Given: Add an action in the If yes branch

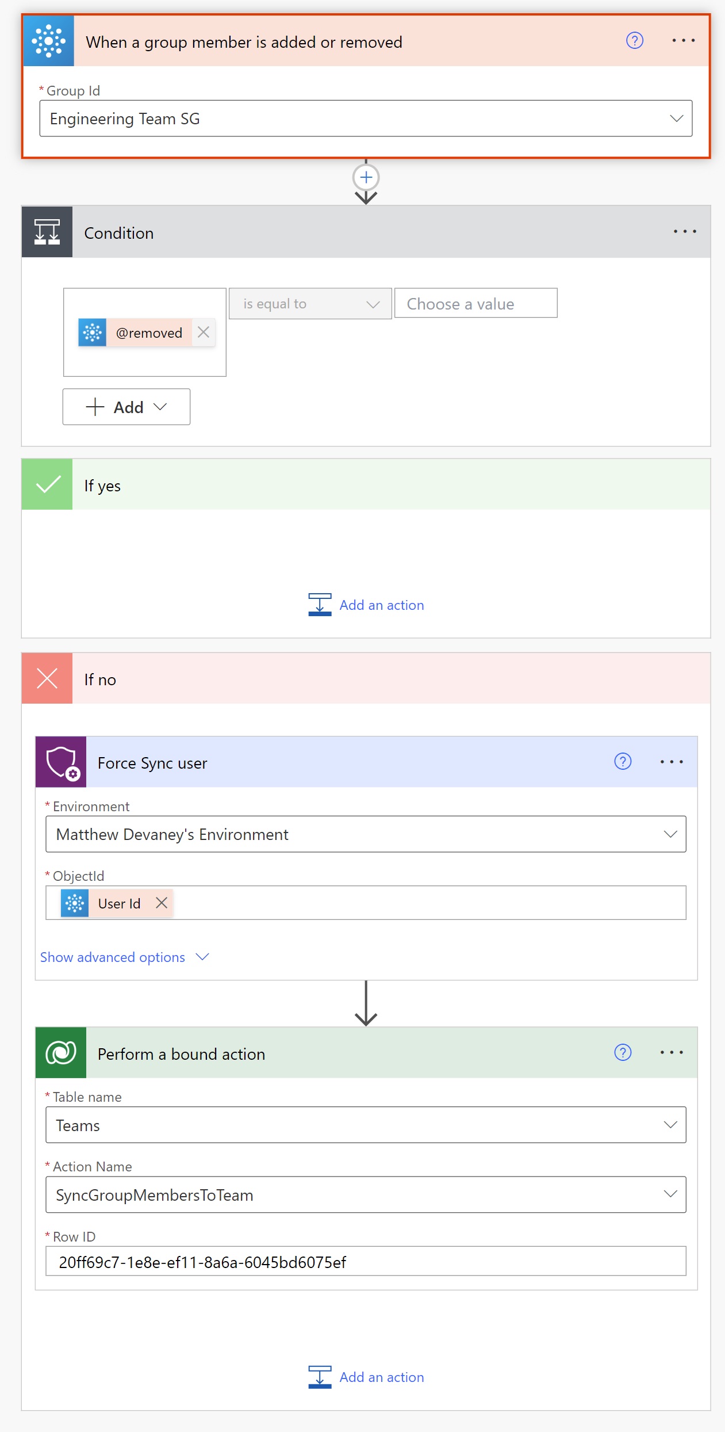Looking at the screenshot, I should 366,605.
